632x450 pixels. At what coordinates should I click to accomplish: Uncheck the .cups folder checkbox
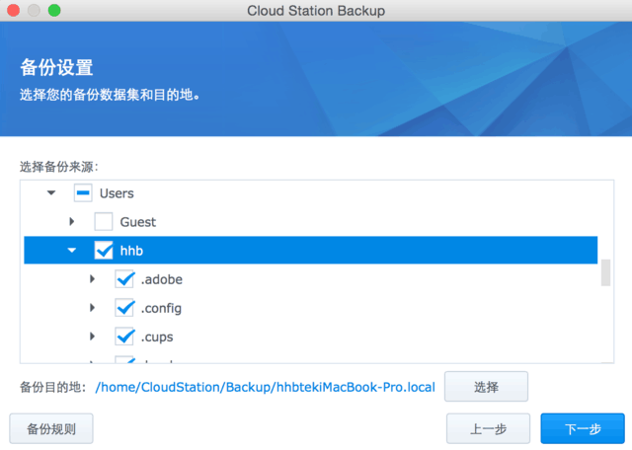(124, 337)
